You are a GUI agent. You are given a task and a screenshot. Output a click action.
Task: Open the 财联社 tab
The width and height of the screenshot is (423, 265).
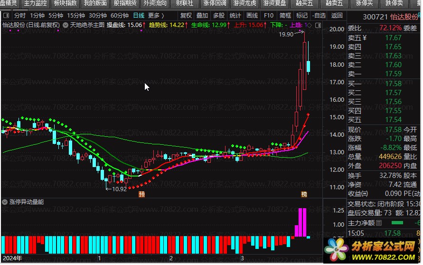(x=185, y=3)
